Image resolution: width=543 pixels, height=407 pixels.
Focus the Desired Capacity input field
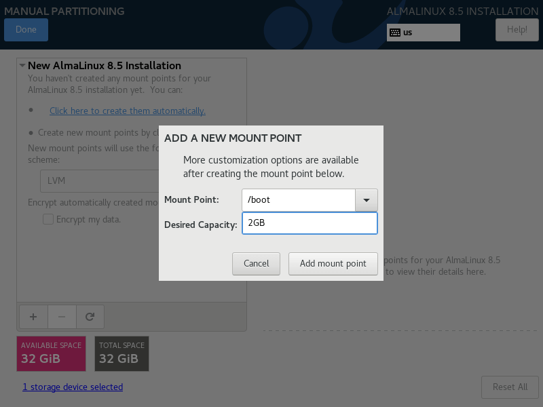click(x=309, y=222)
